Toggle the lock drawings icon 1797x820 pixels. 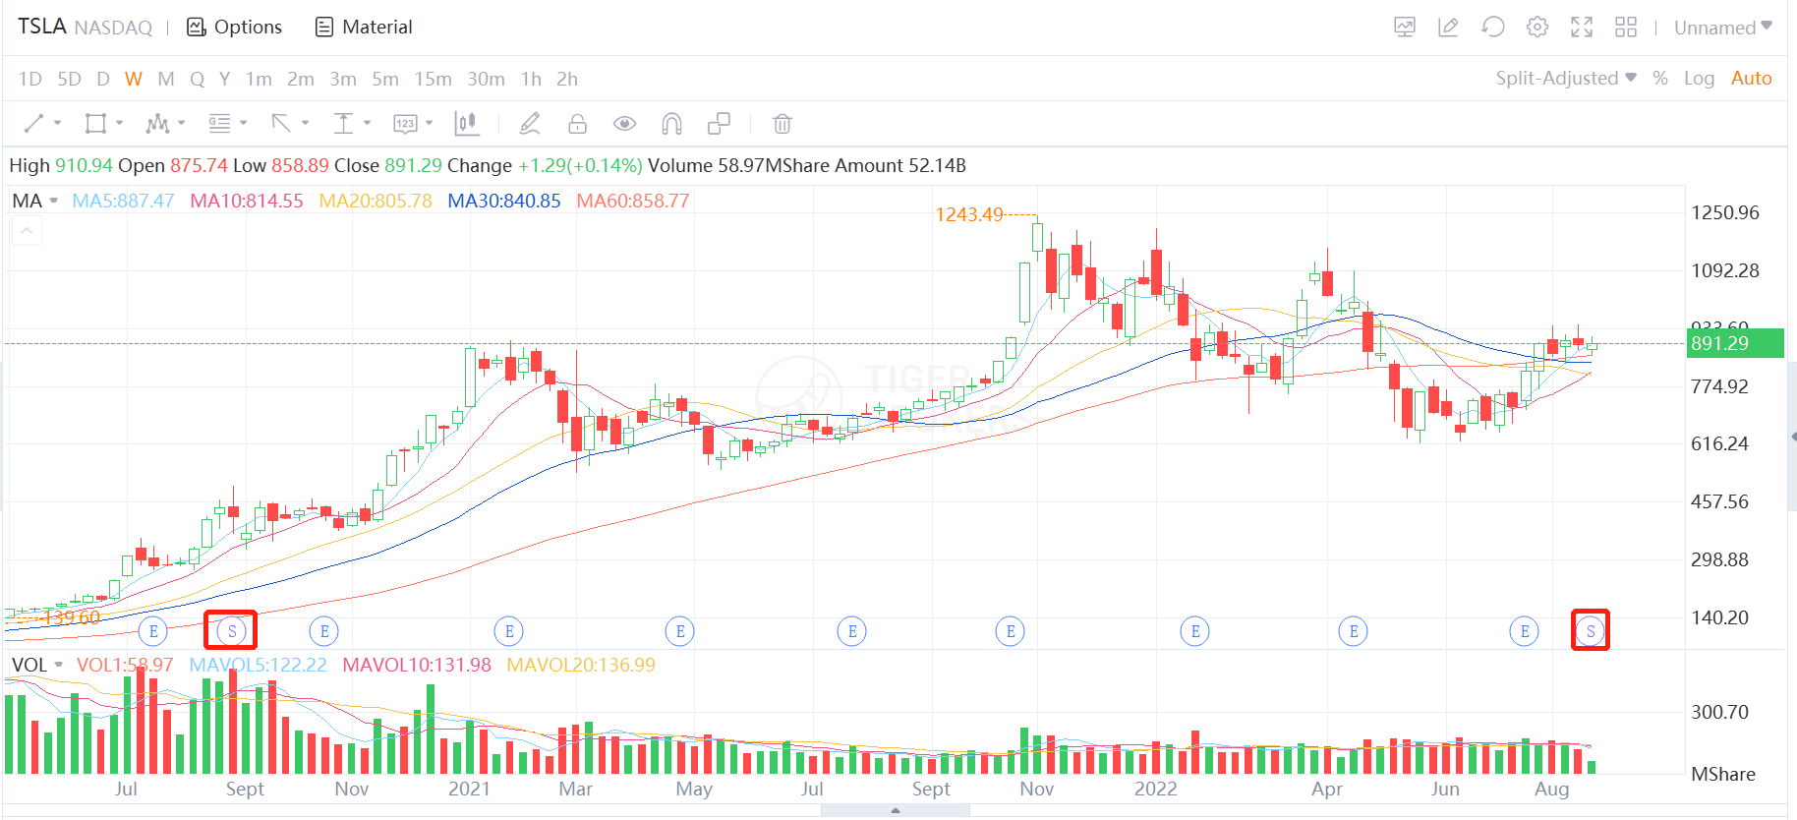pyautogui.click(x=577, y=123)
